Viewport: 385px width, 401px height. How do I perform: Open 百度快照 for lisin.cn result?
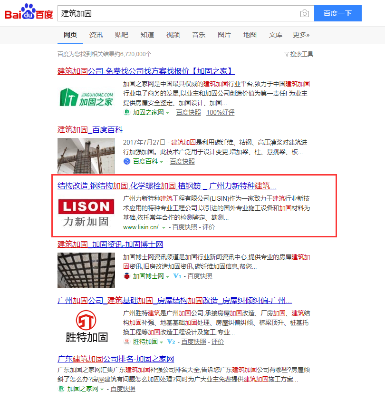tap(185, 227)
